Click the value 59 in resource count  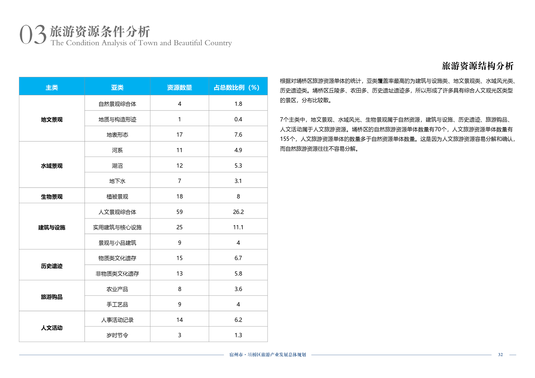pos(179,212)
